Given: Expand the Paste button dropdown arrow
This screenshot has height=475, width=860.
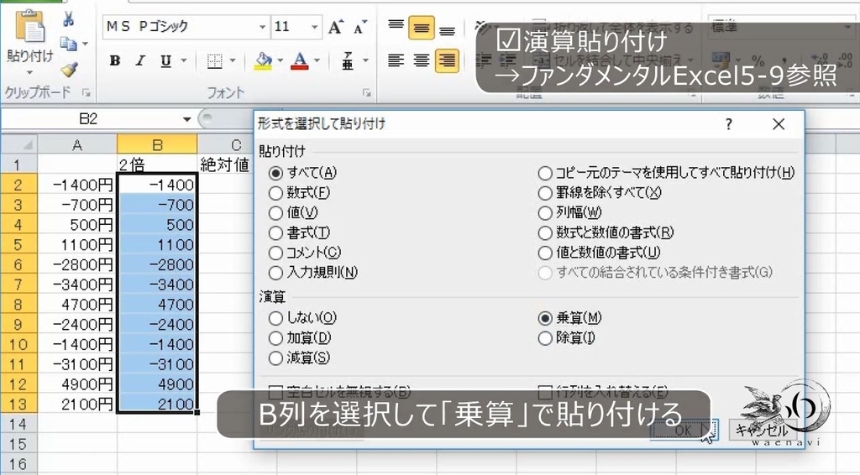Looking at the screenshot, I should (x=29, y=72).
